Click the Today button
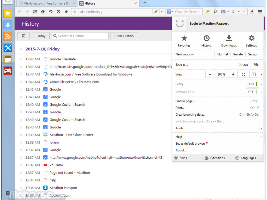Image resolution: width=267 pixels, height=200 pixels. 41,36
